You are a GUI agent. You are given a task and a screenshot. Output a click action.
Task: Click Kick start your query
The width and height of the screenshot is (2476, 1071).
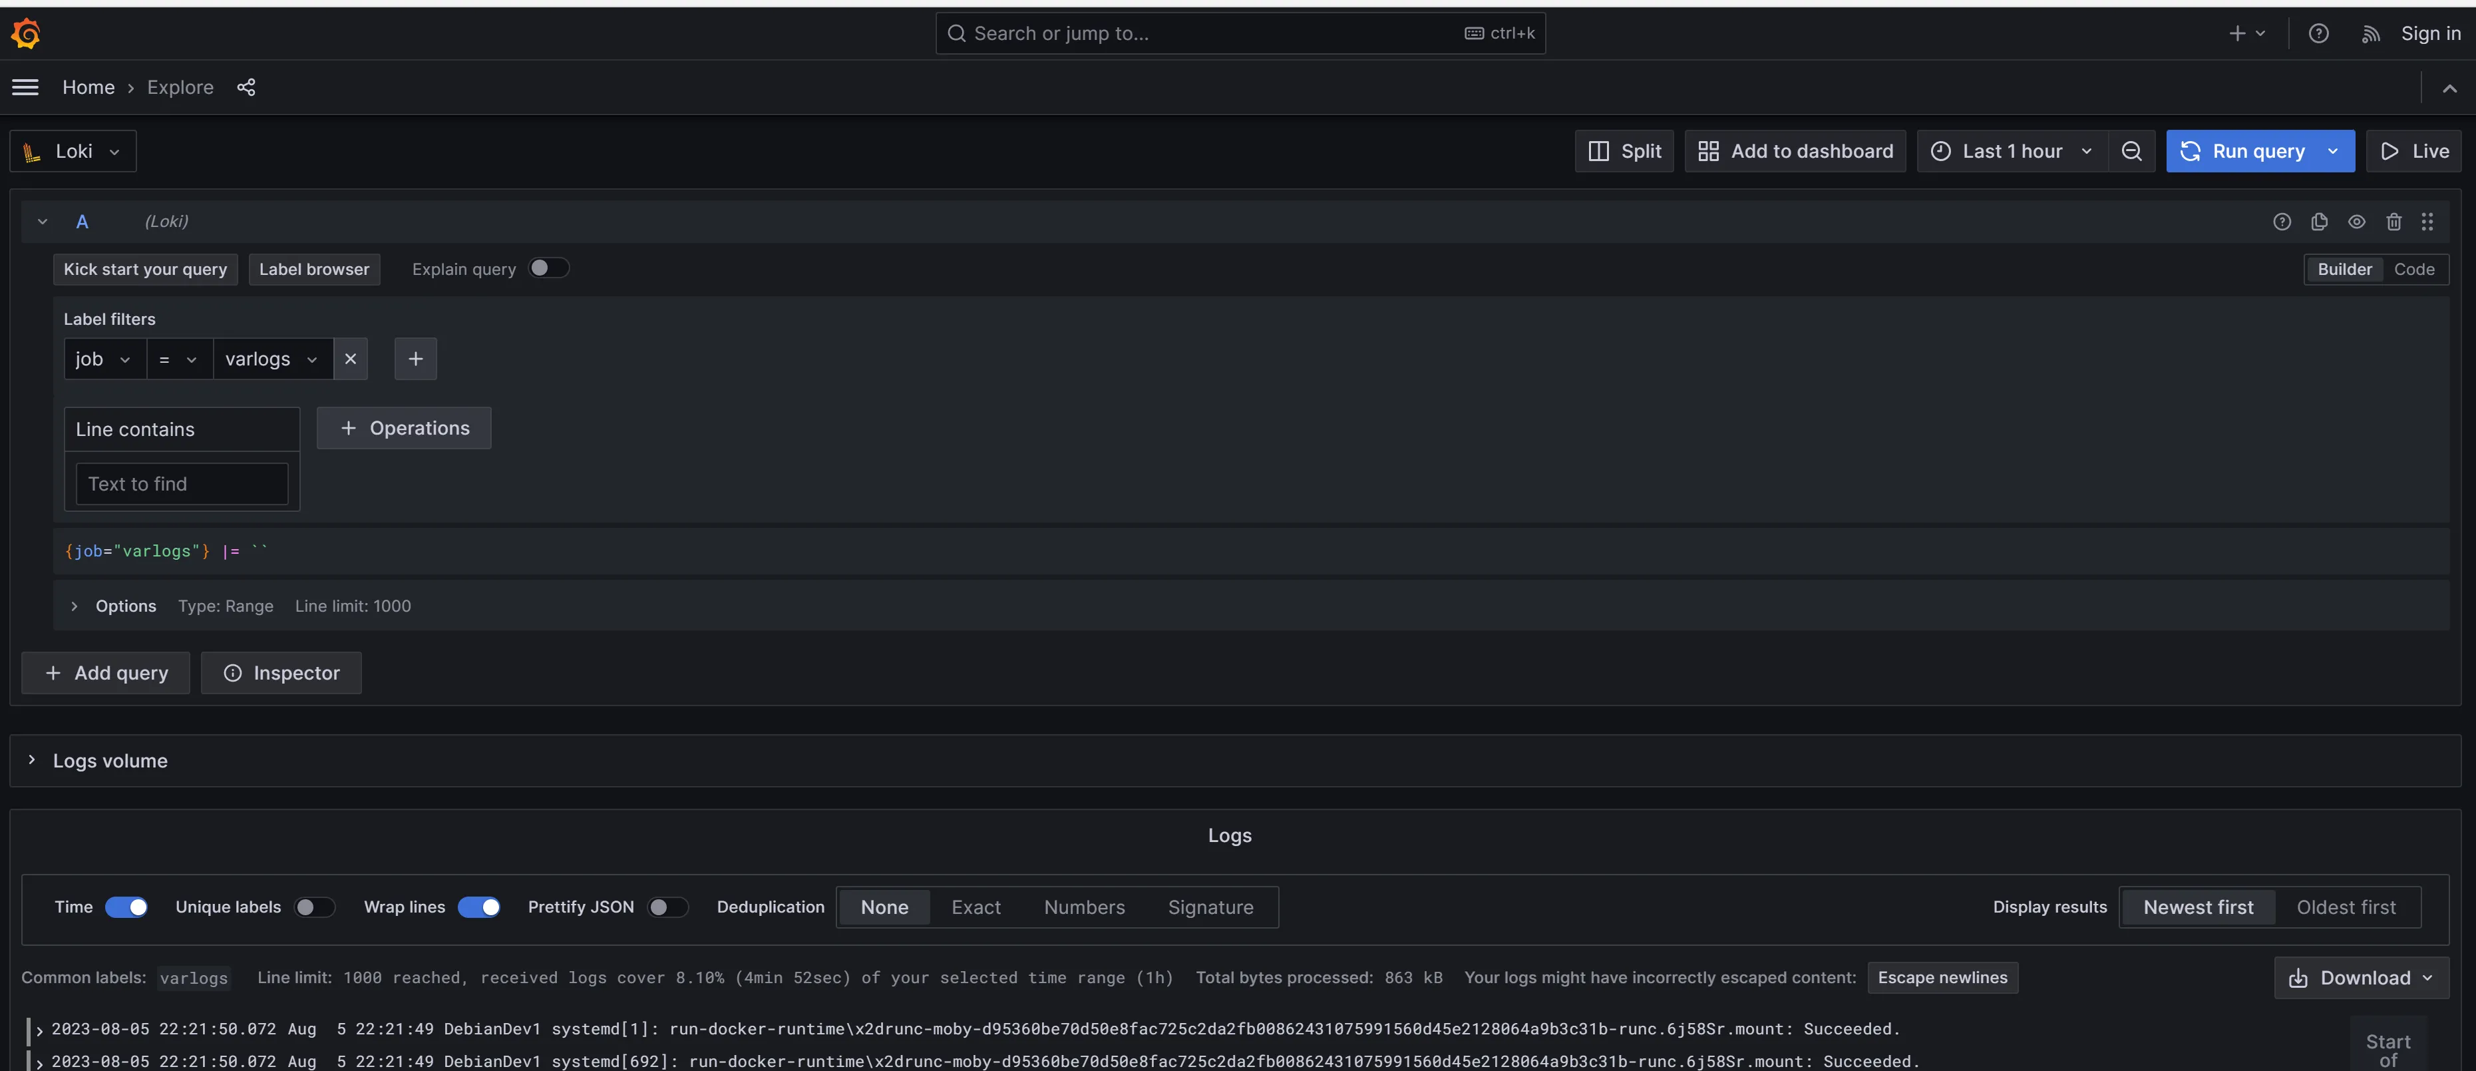pos(145,269)
